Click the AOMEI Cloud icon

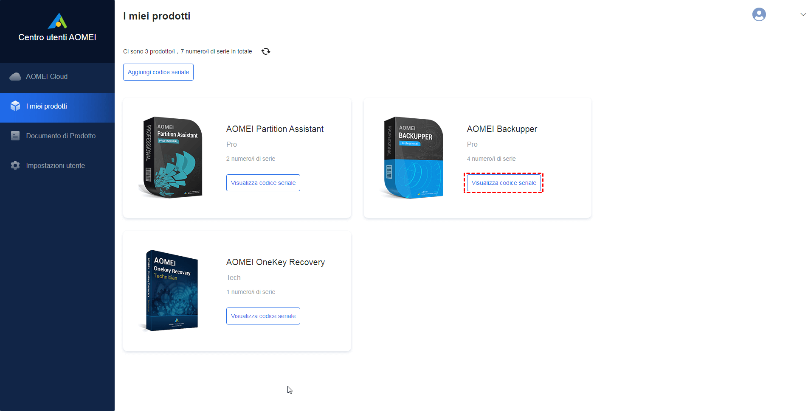point(15,76)
